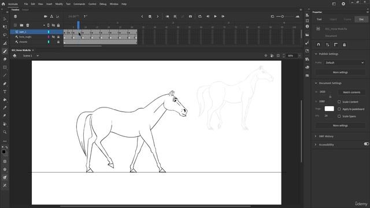Screen dimensions: 370x208
Task: Toggle Onion Skin button
Action: point(167,17)
